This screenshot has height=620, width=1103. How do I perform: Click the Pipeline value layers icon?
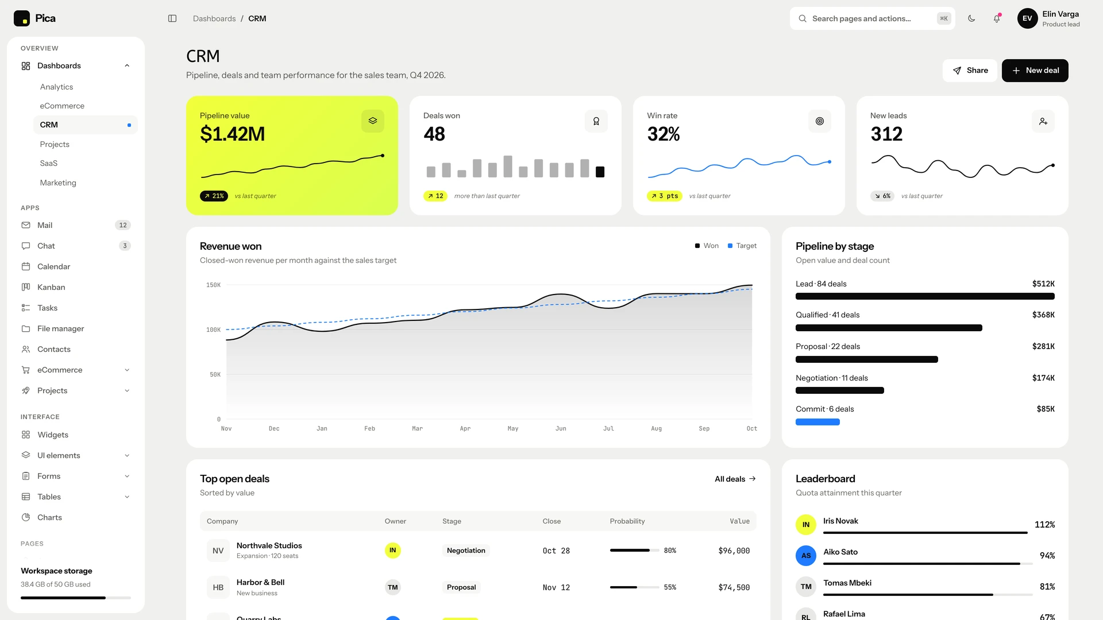click(373, 121)
